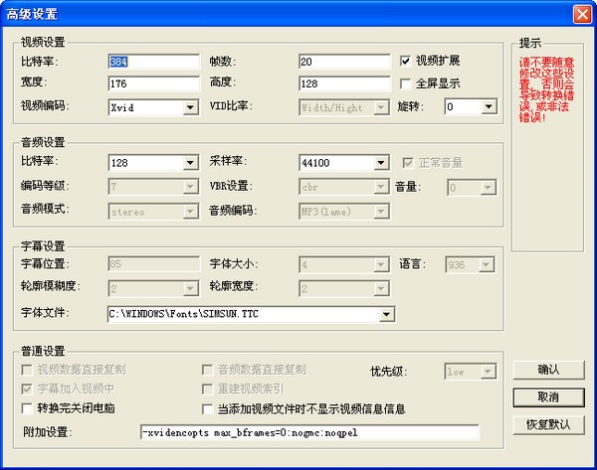Open the 轮廓宽度 dropdown
The image size is (597, 470).
[380, 289]
